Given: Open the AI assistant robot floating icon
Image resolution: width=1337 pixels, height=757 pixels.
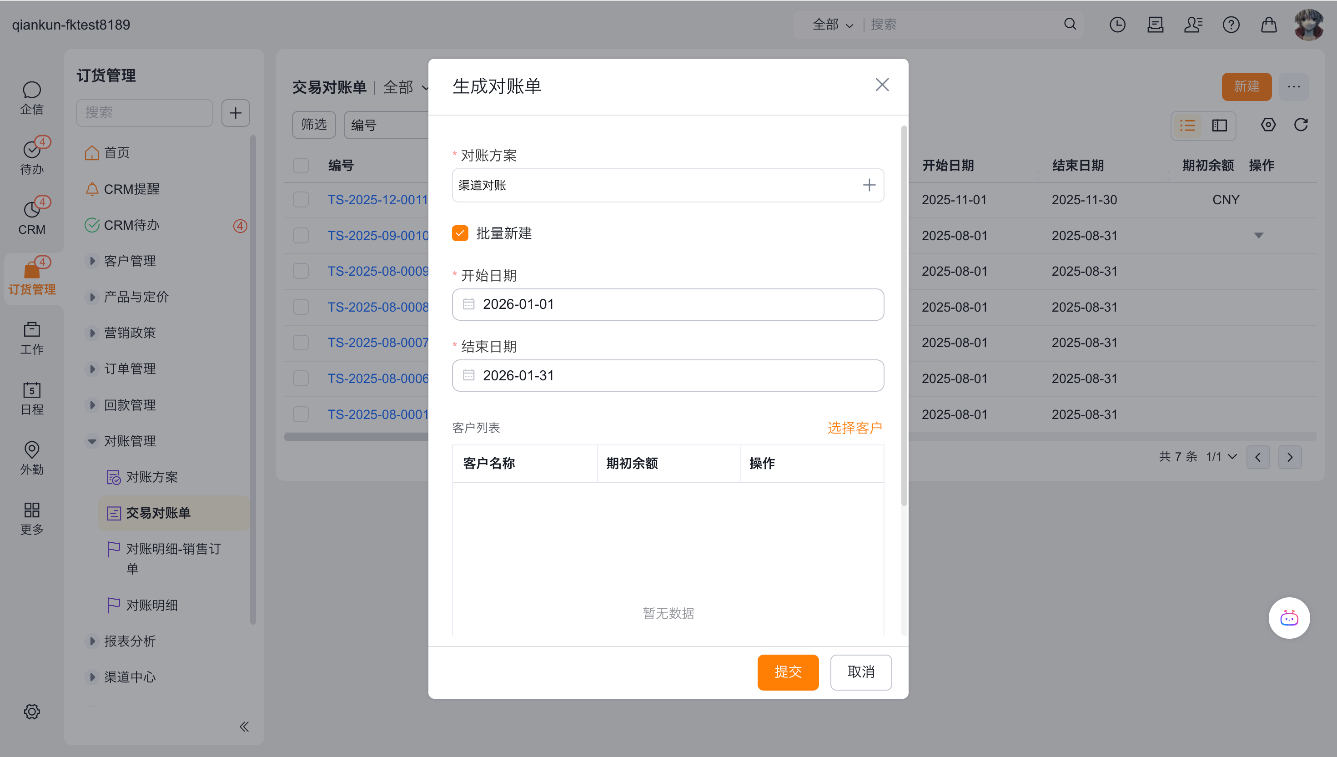Looking at the screenshot, I should tap(1289, 618).
